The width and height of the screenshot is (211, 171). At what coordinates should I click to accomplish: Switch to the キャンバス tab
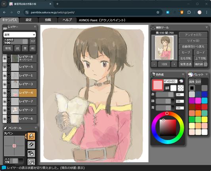pos(10,20)
